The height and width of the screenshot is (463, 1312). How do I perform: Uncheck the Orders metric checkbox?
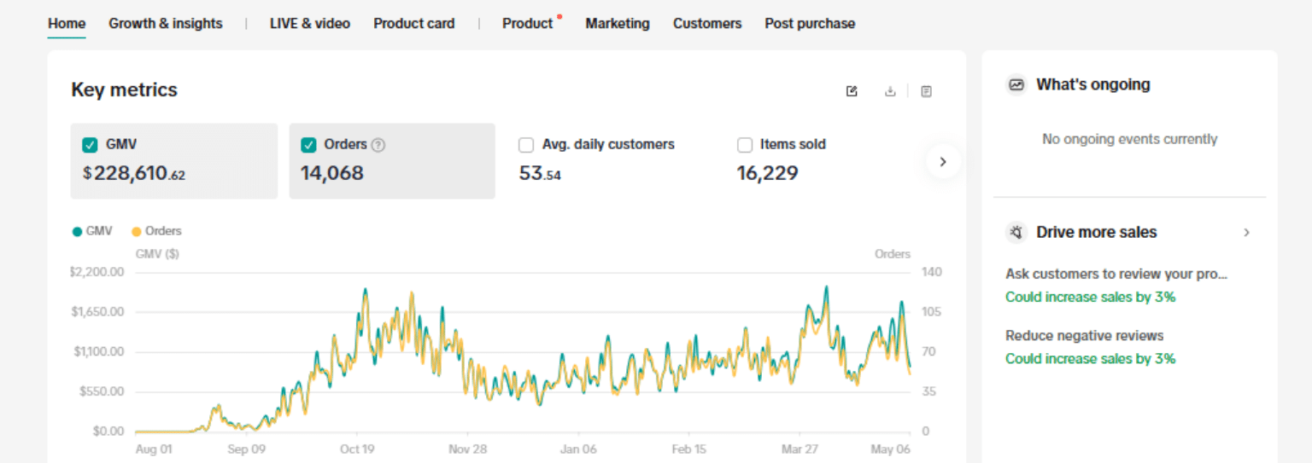pyautogui.click(x=308, y=145)
